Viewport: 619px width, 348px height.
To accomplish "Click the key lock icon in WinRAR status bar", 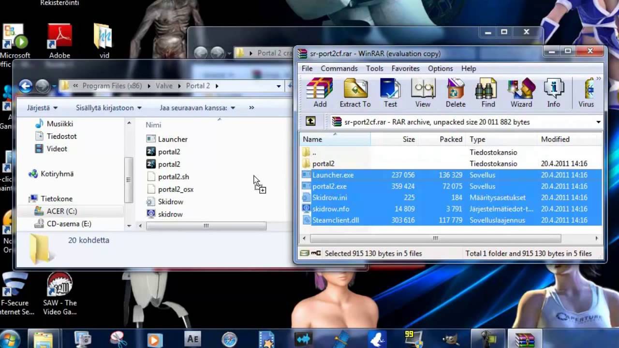I will 316,253.
